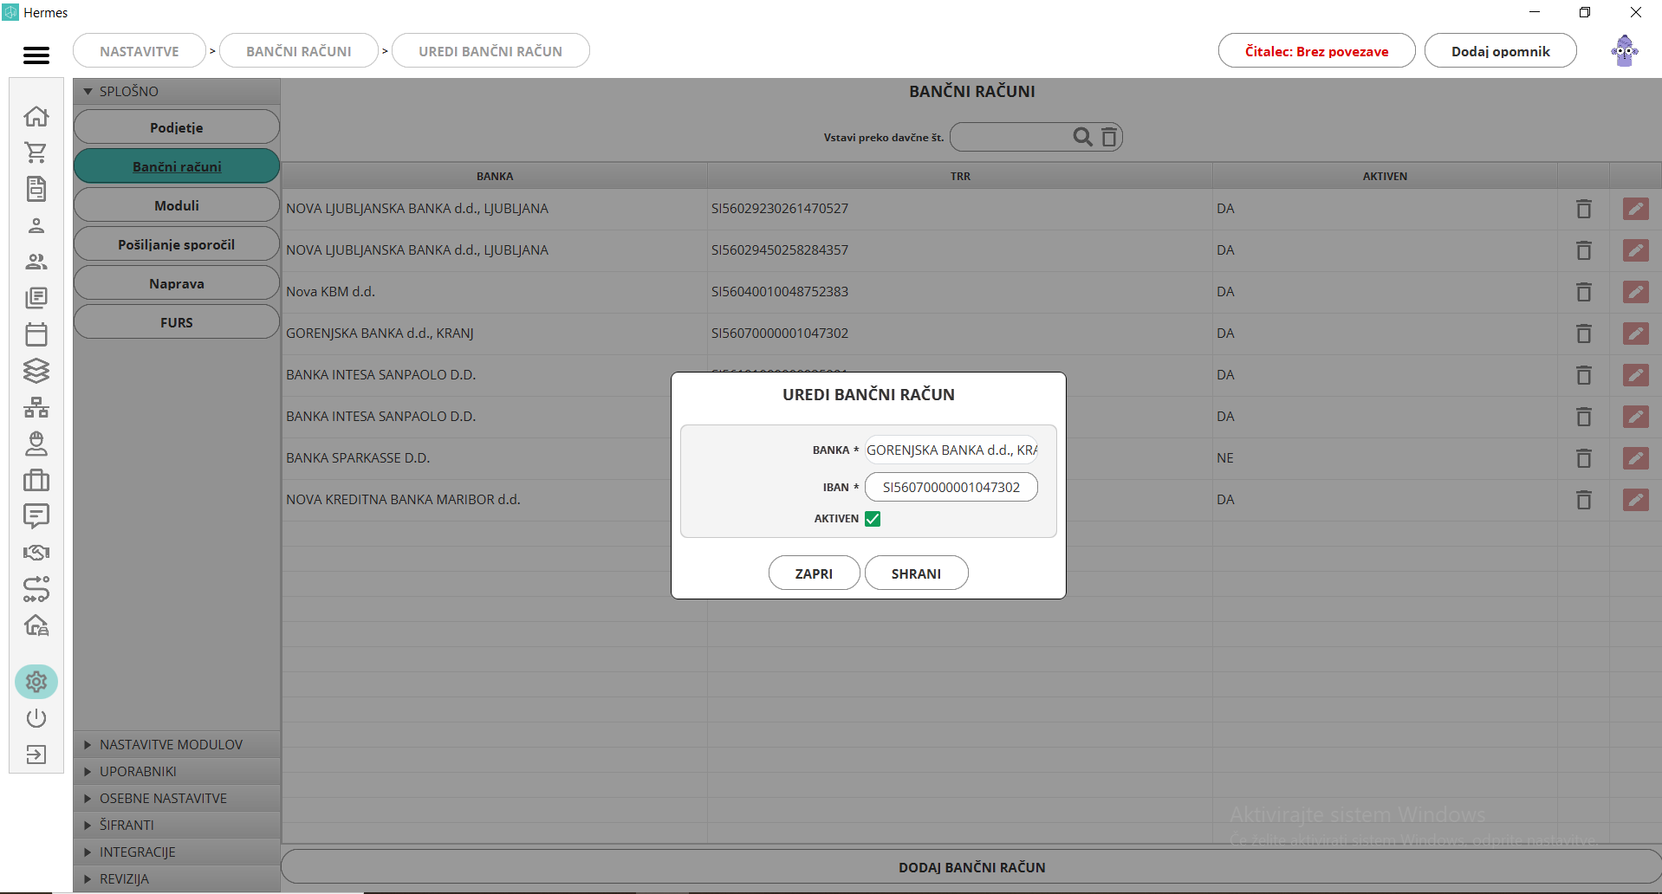
Task: Open the layers stack sidebar icon
Action: point(36,371)
